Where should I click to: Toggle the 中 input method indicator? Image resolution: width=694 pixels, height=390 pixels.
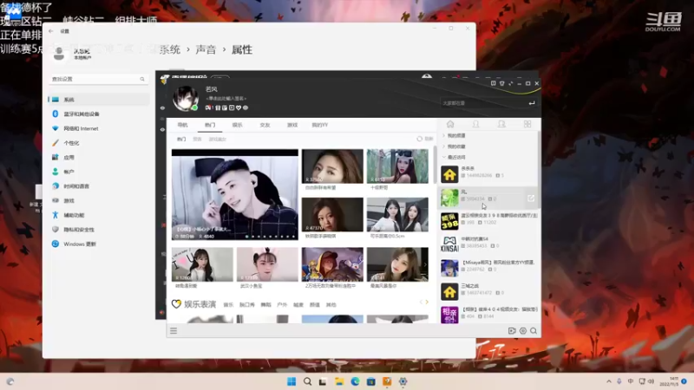click(x=631, y=381)
